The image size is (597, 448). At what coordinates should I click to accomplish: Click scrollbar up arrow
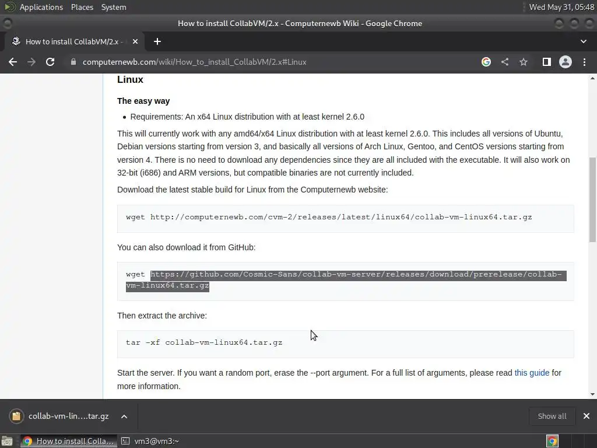click(592, 78)
